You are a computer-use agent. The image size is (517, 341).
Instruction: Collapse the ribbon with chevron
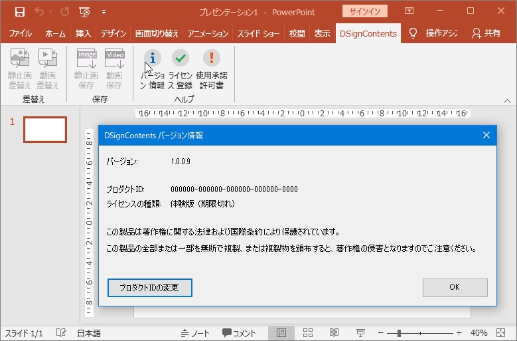507,100
